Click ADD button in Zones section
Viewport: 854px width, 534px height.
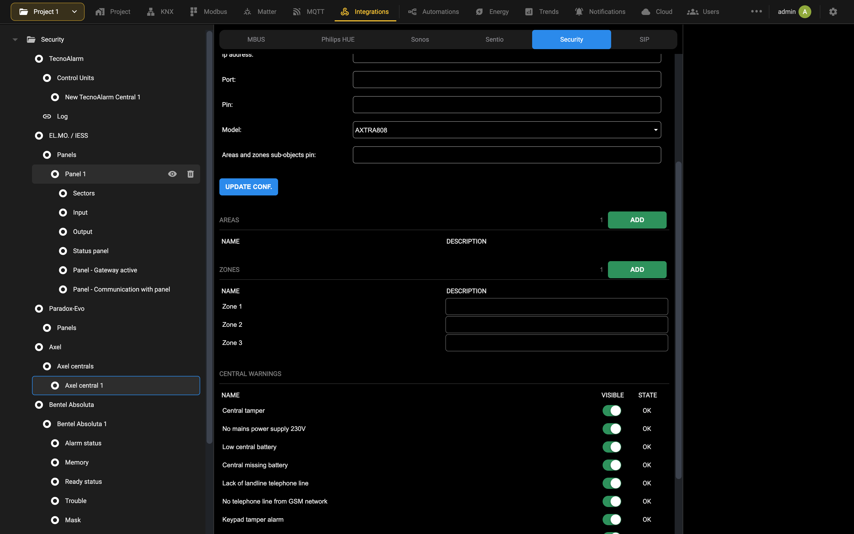pyautogui.click(x=637, y=269)
